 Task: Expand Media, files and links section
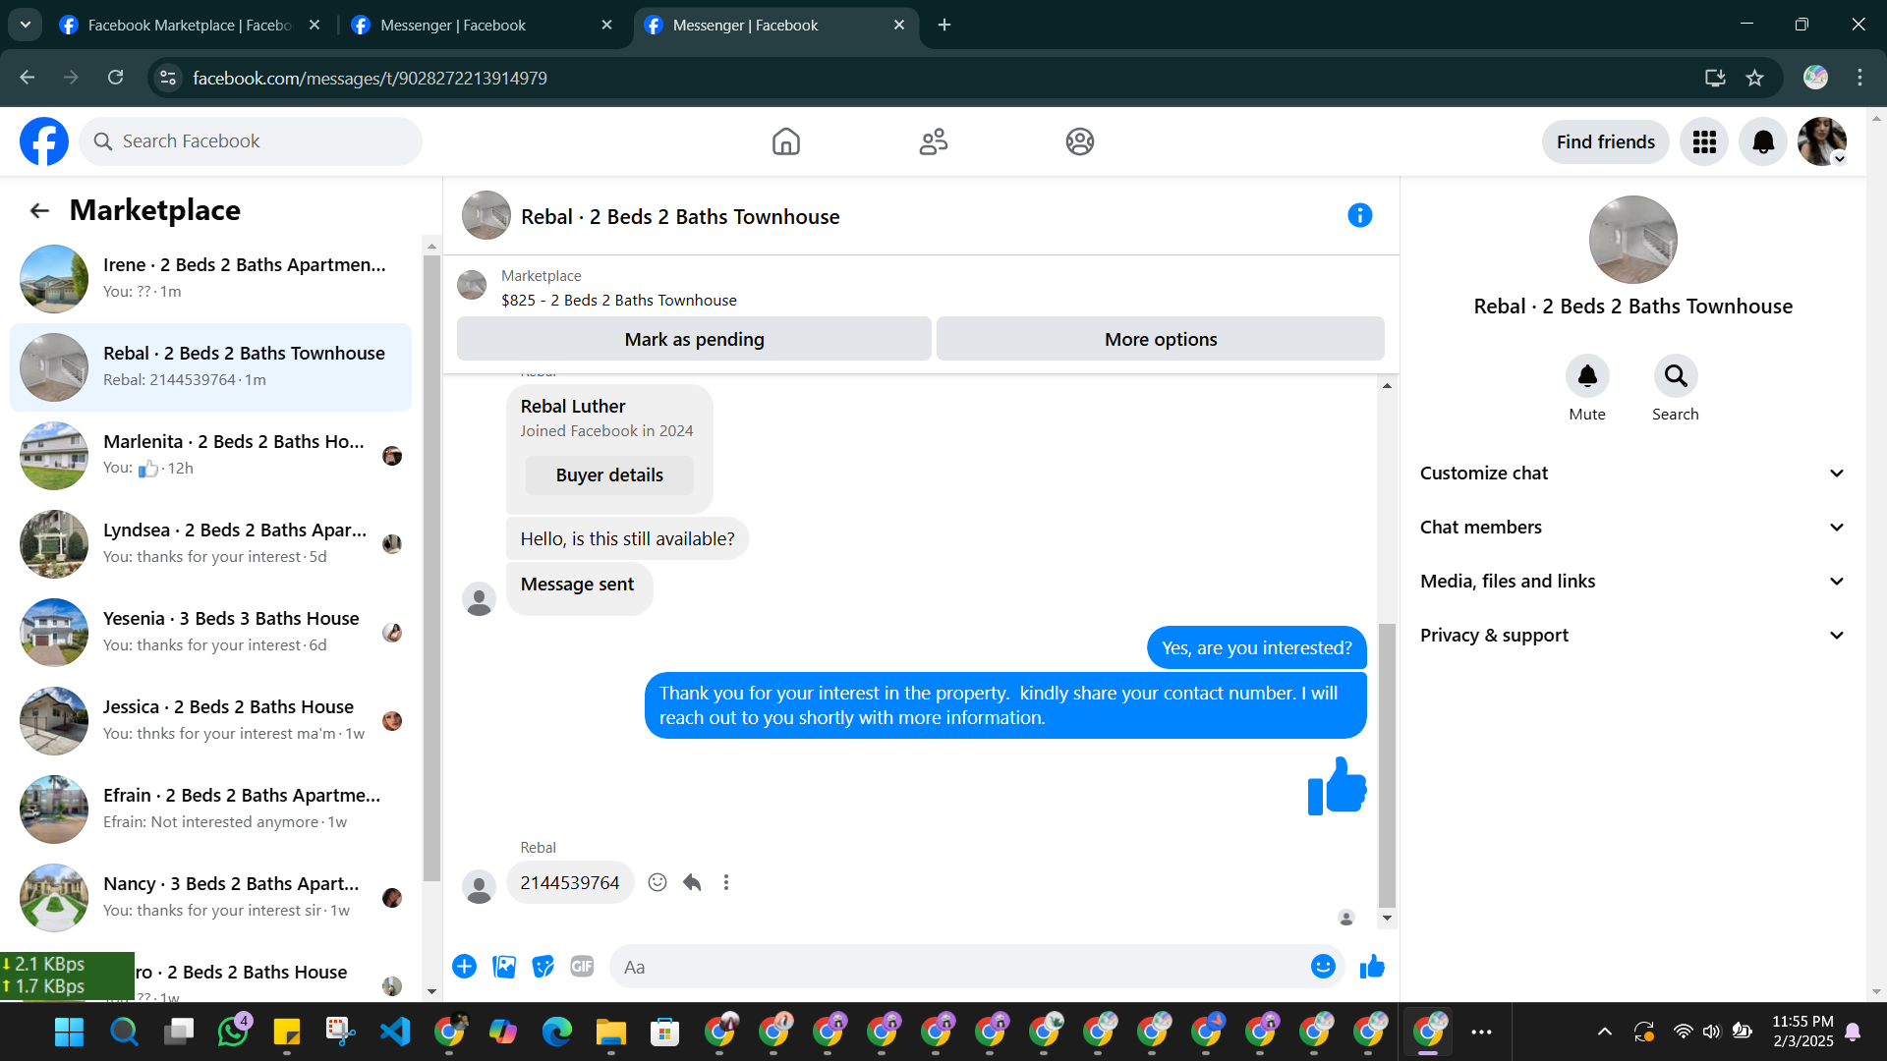(x=1631, y=582)
